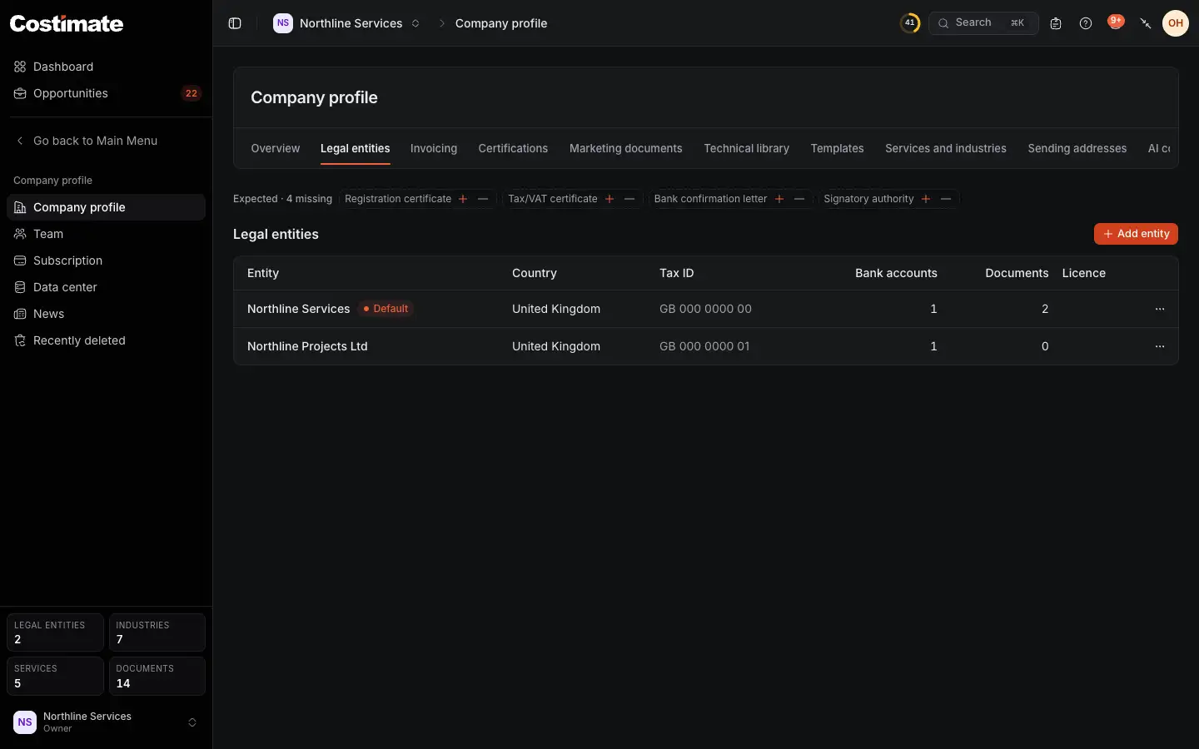Open Data center in the sidebar
1199x749 pixels.
(106, 287)
